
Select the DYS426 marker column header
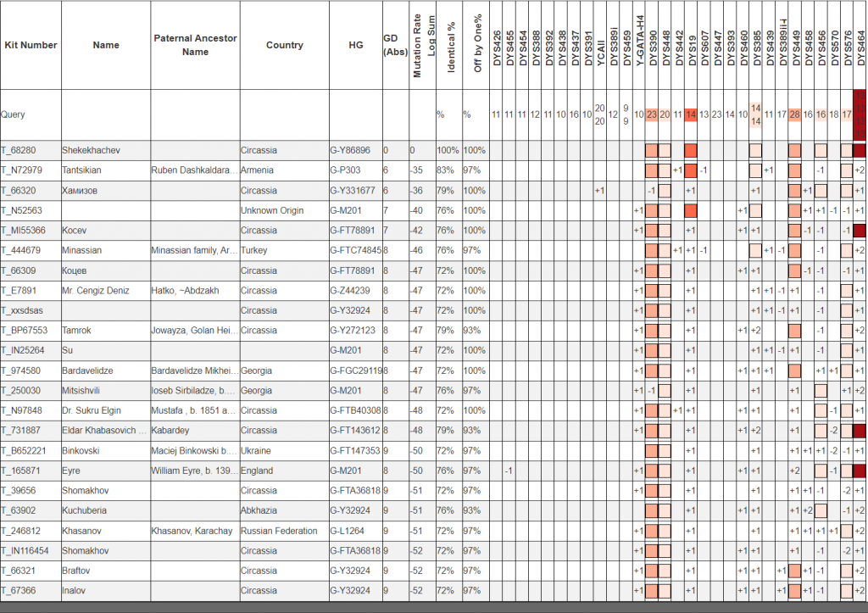[496, 45]
